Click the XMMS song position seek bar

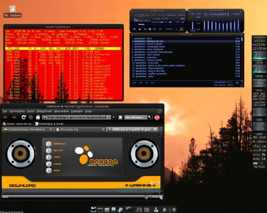coord(158,25)
